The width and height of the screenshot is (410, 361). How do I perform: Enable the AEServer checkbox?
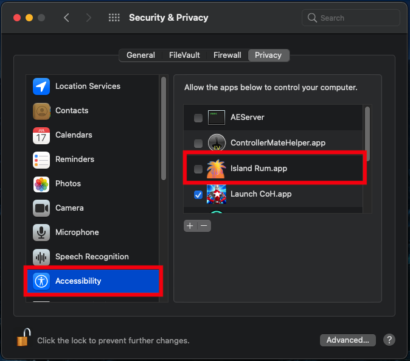point(198,117)
